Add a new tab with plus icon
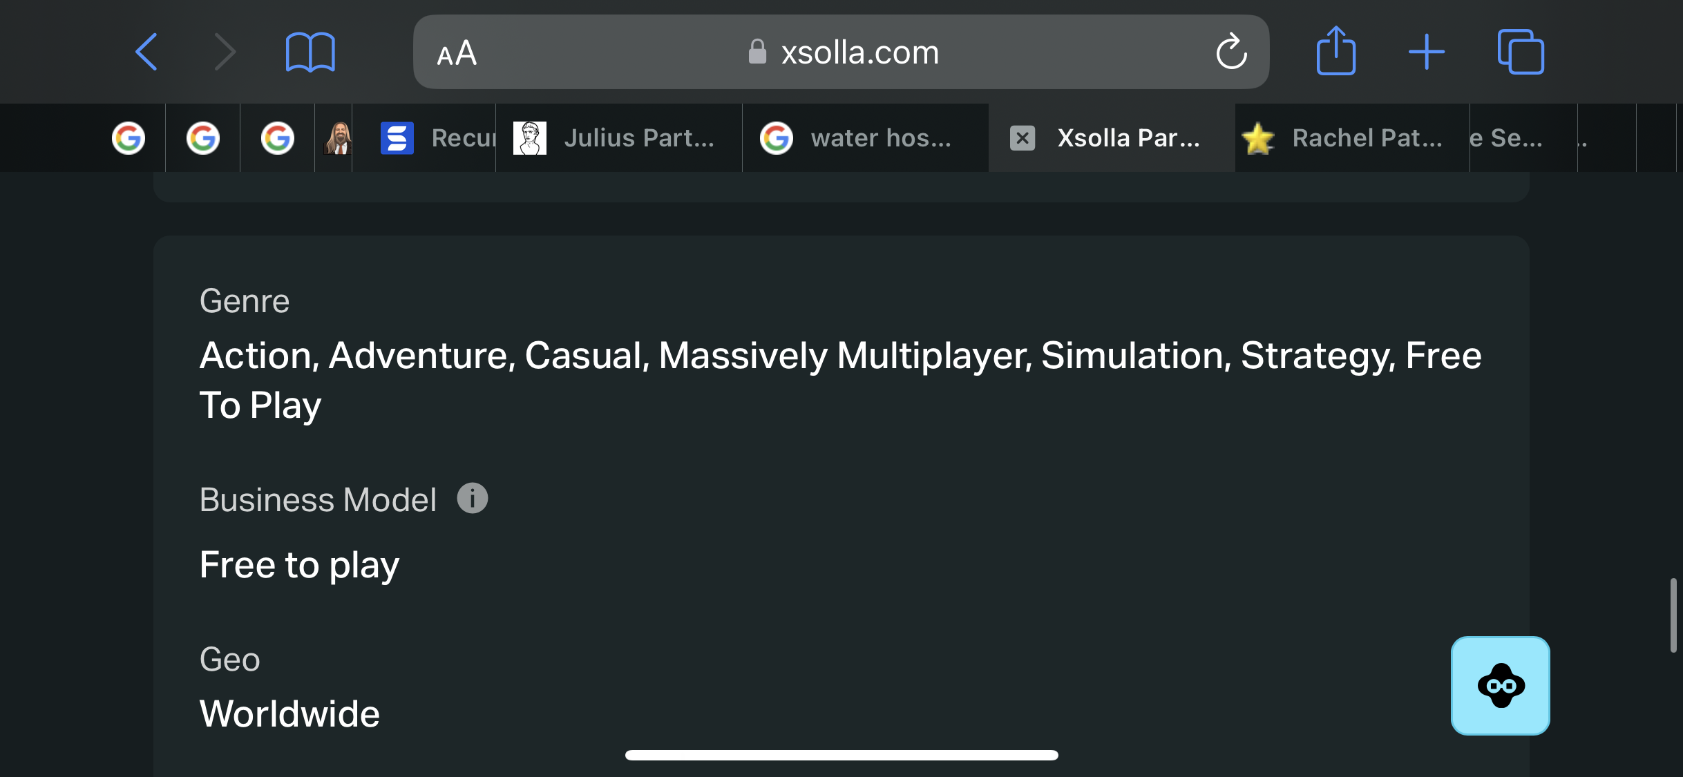1683x777 pixels. click(x=1427, y=52)
